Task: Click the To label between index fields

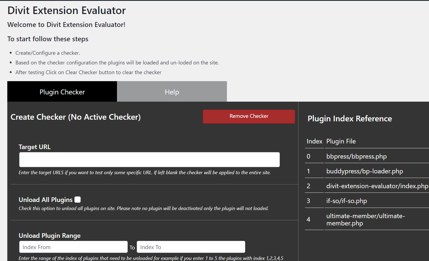Action: click(x=132, y=248)
